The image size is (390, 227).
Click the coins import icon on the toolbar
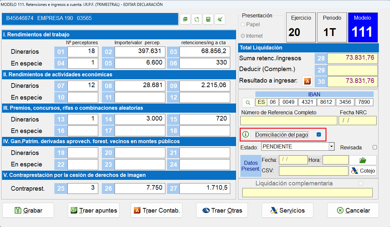220,19
